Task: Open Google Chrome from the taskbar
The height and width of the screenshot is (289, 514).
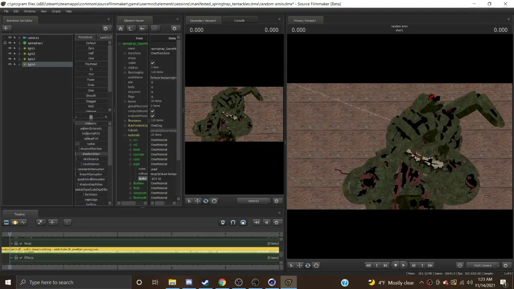Action: (222, 283)
